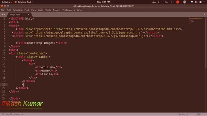Toggle the side bar icon in status bar
This screenshot has width=207, height=116.
[x=3, y=114]
